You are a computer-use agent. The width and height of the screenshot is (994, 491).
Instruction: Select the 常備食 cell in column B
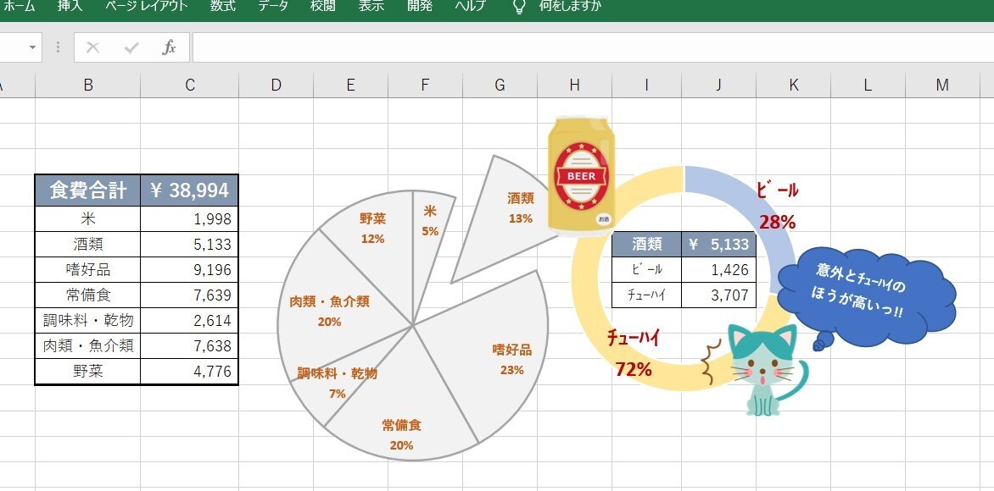tap(87, 295)
